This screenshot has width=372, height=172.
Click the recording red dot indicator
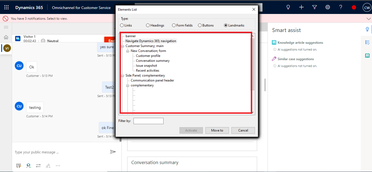354,7
